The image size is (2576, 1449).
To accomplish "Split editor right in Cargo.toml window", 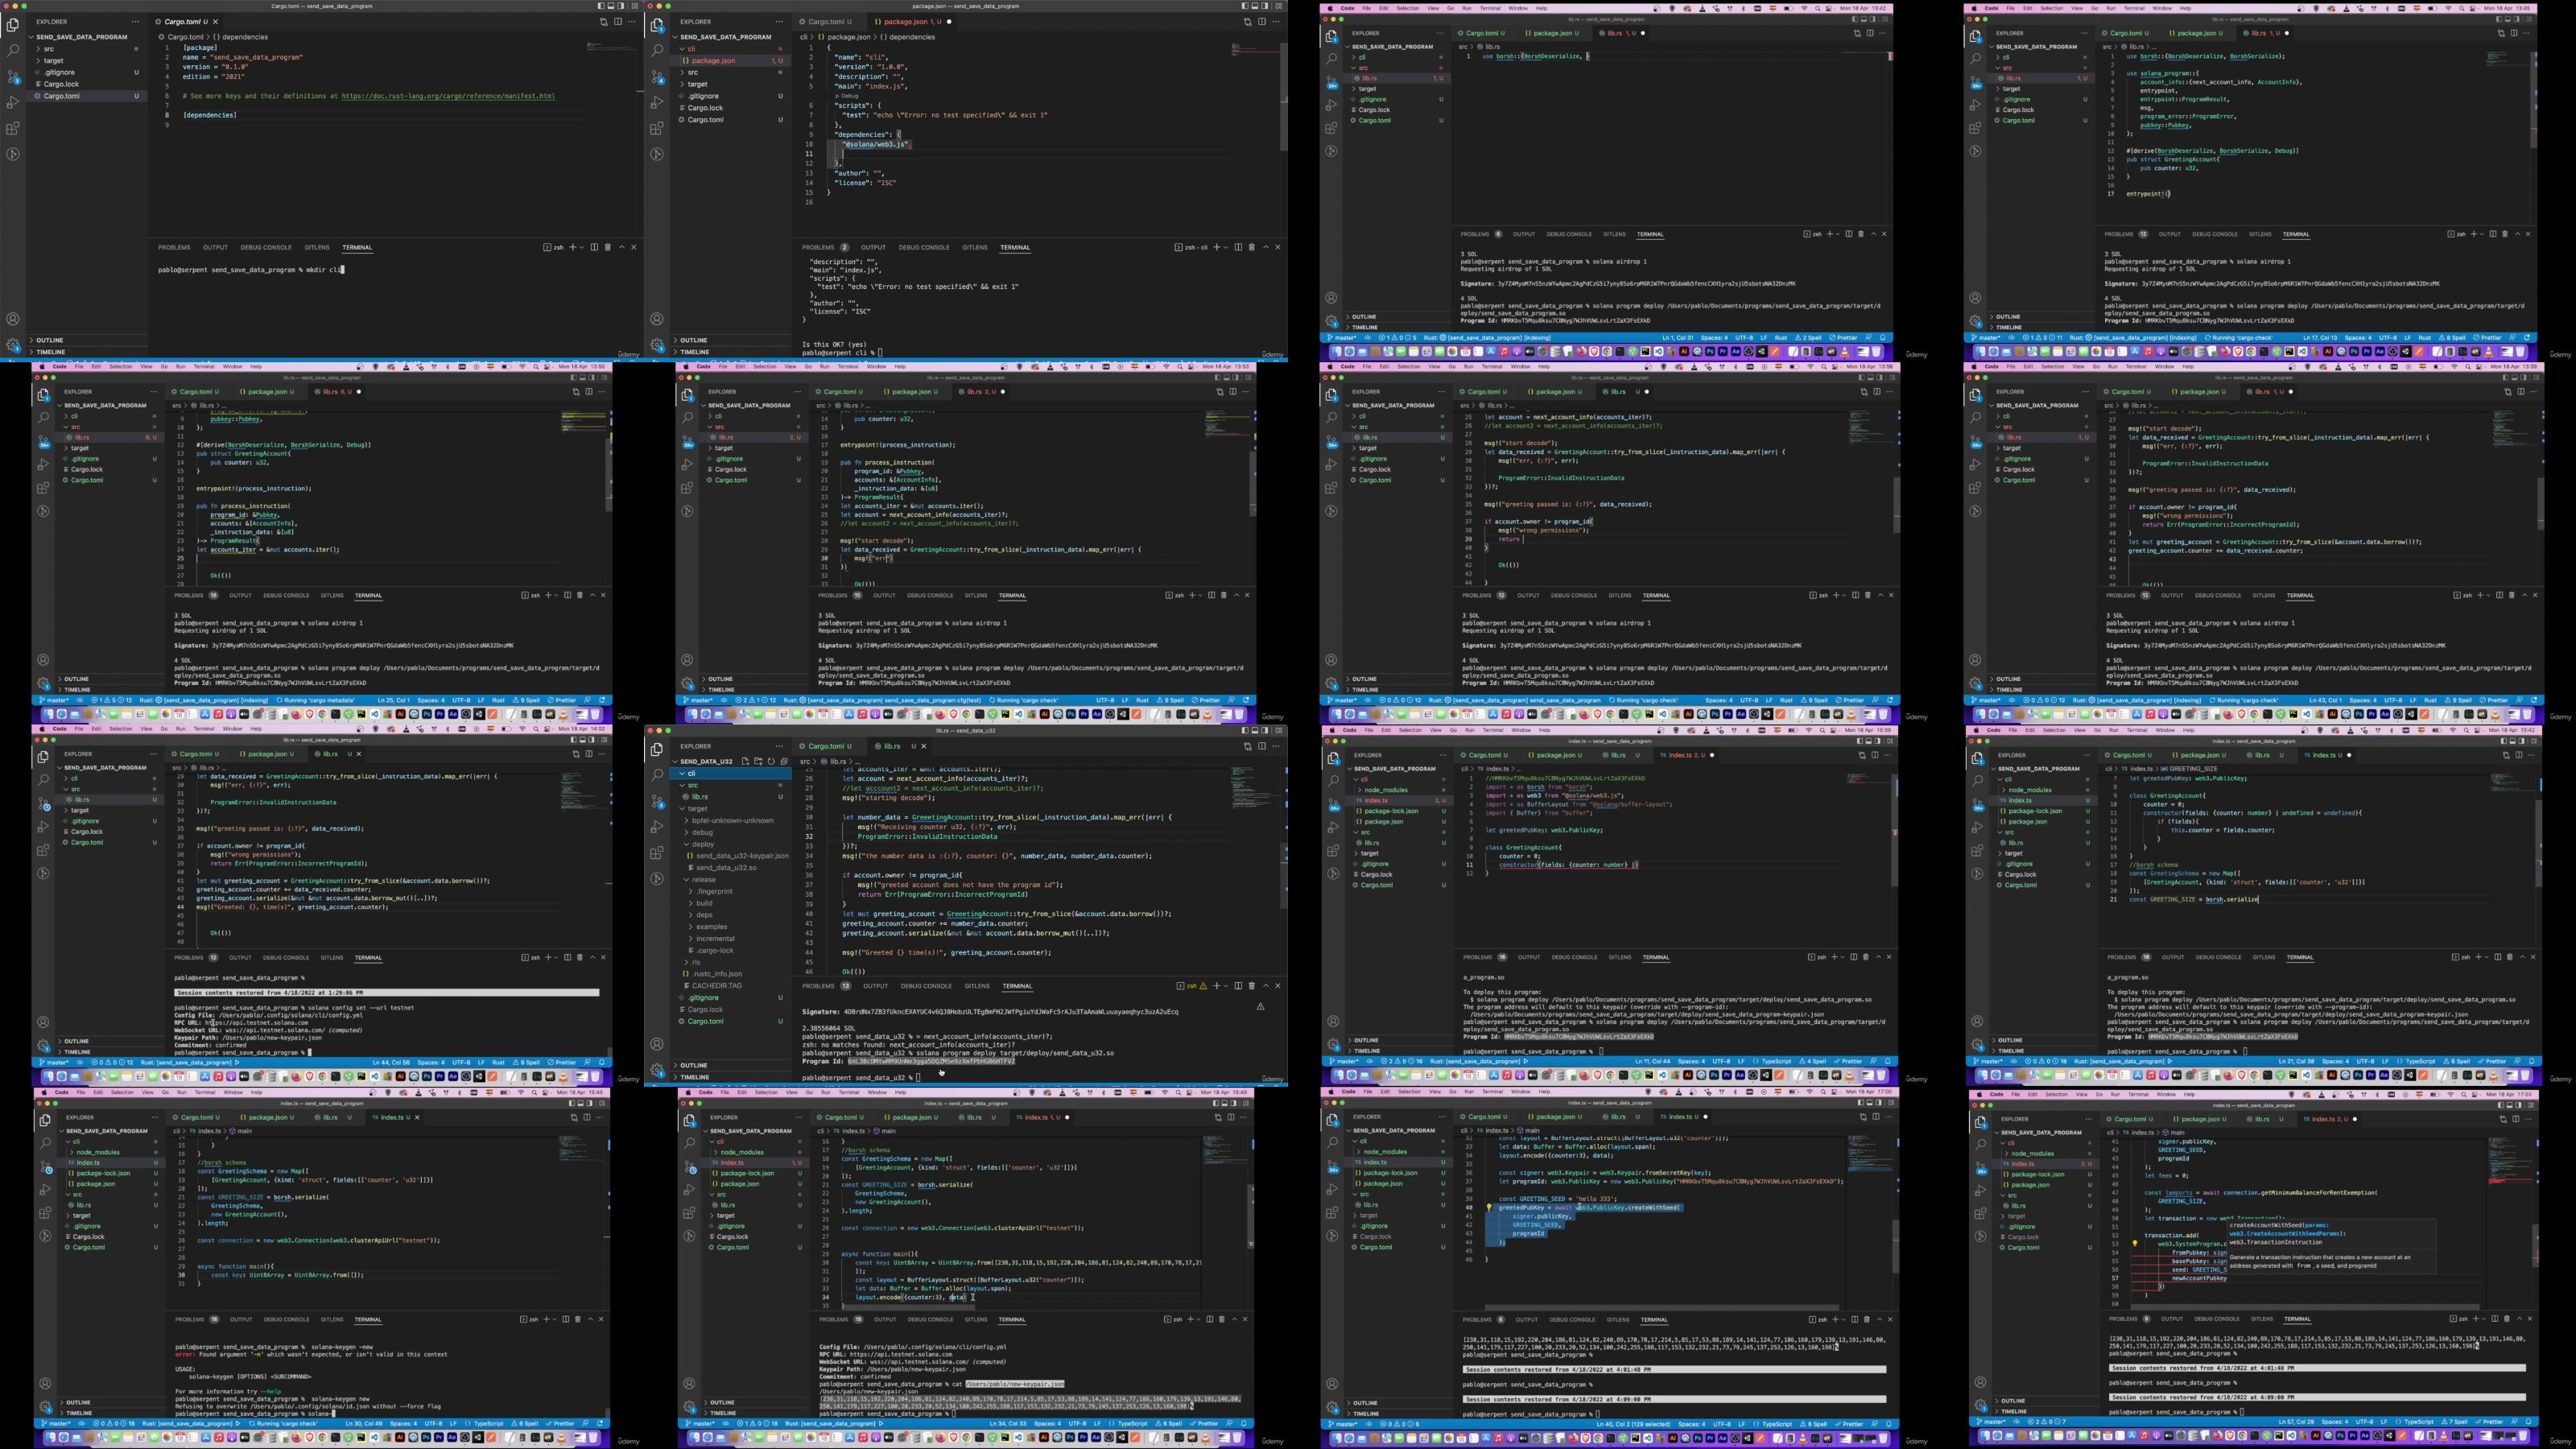I will tap(618, 21).
